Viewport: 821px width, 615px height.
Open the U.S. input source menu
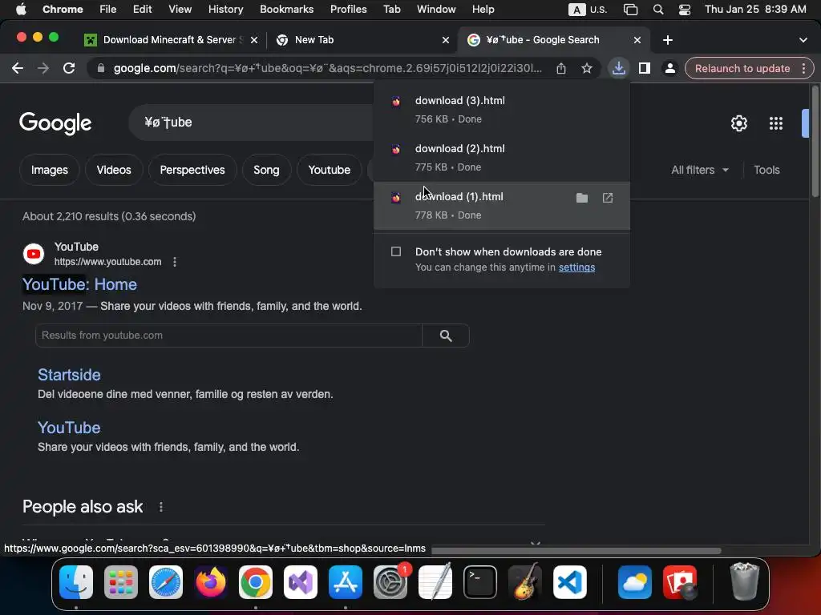tap(588, 10)
